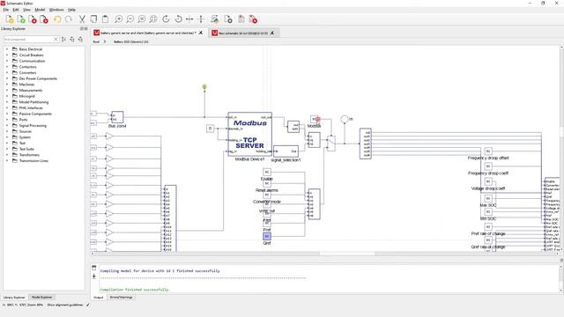
Task: Expand the Machines folder
Action: point(7,85)
